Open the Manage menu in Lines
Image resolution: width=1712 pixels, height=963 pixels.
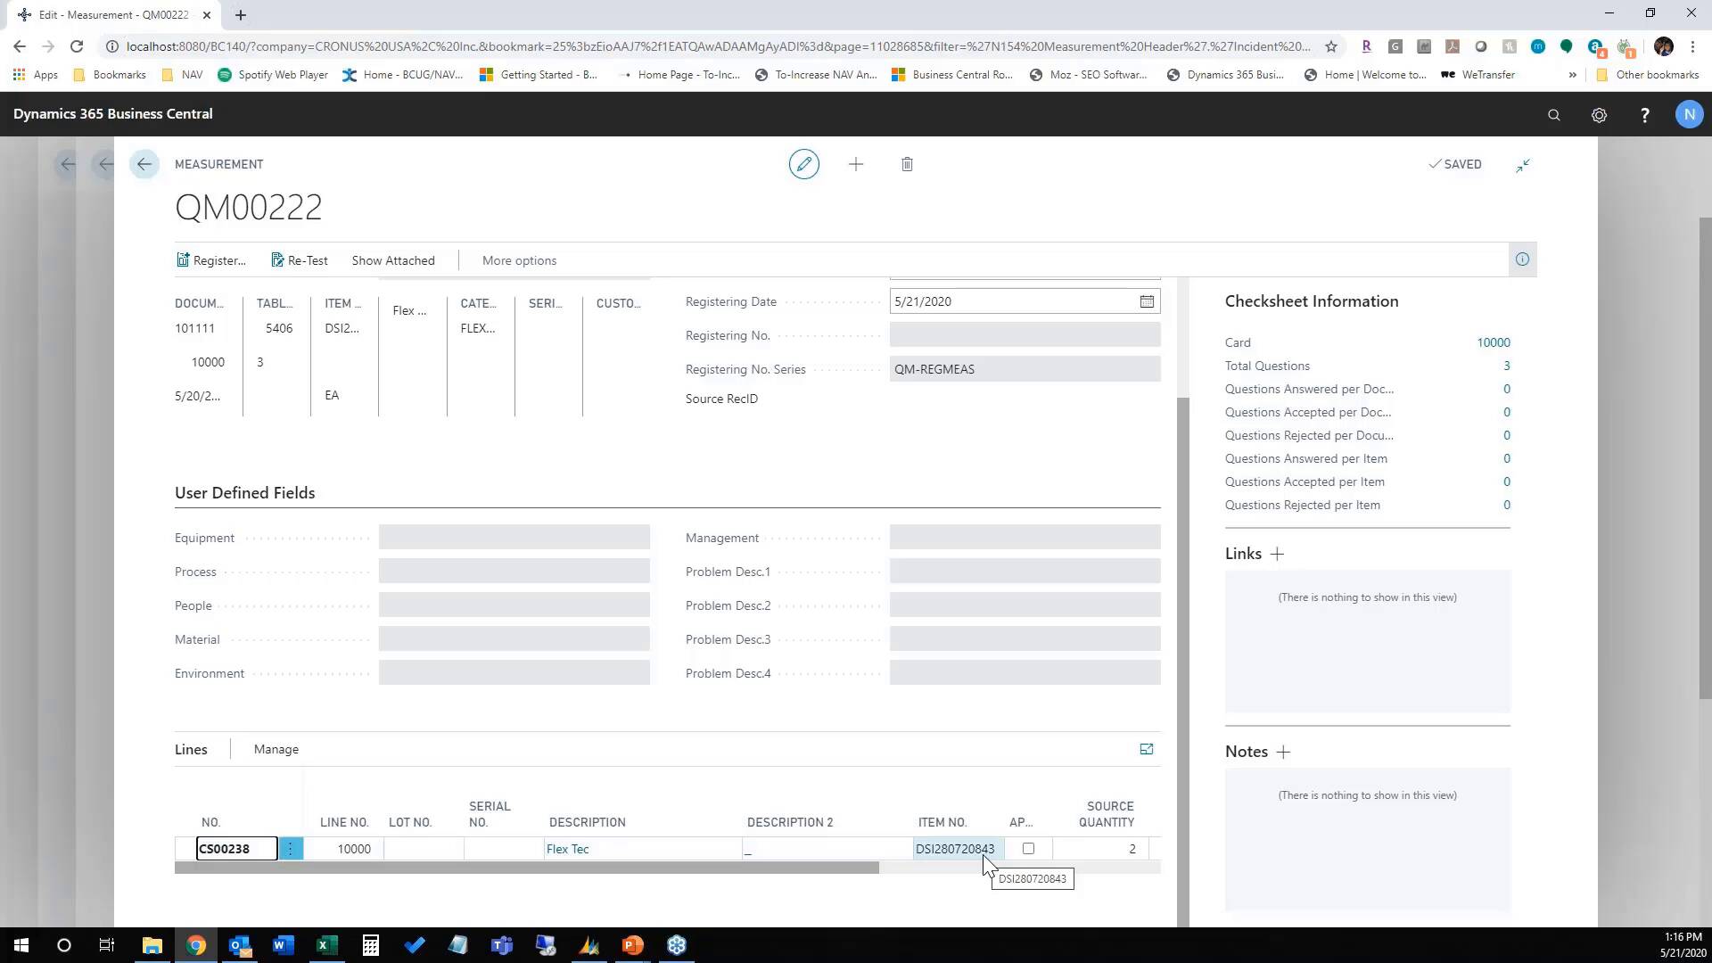click(x=276, y=749)
